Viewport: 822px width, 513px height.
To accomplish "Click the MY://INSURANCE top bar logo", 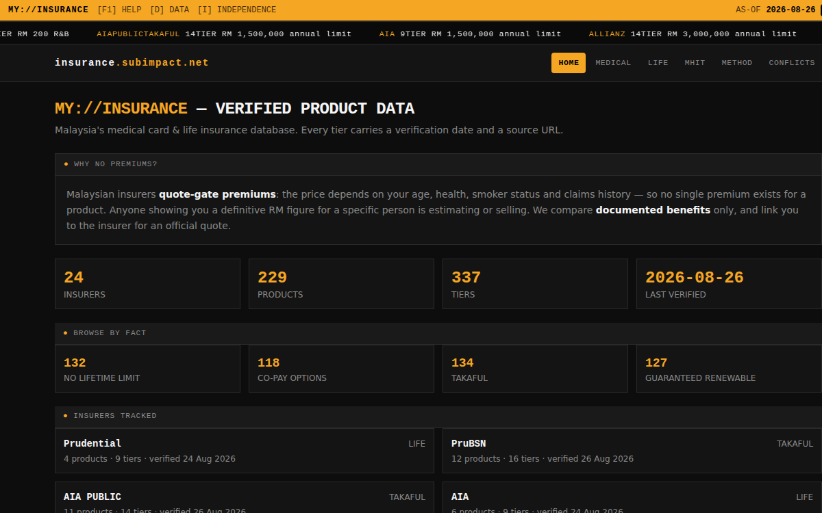I will [x=48, y=10].
